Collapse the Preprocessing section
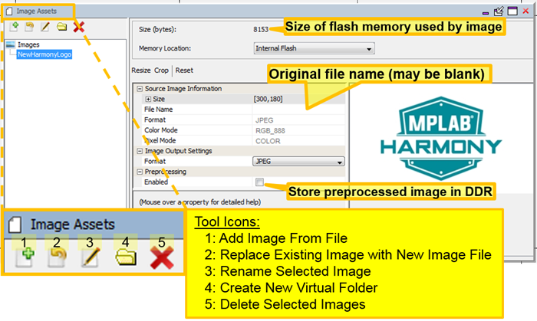 click(x=140, y=172)
